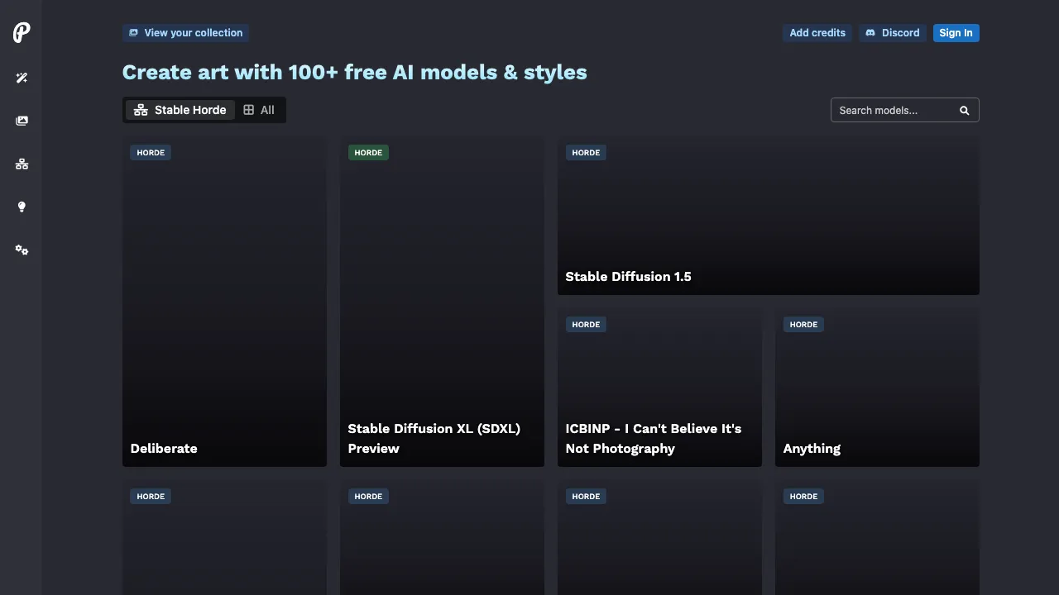Open the magic wand generate icon
Screen dimensions: 1059x595
[x=22, y=78]
